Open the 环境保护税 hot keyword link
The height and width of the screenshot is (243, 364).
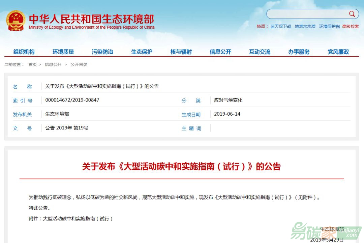point(329,26)
